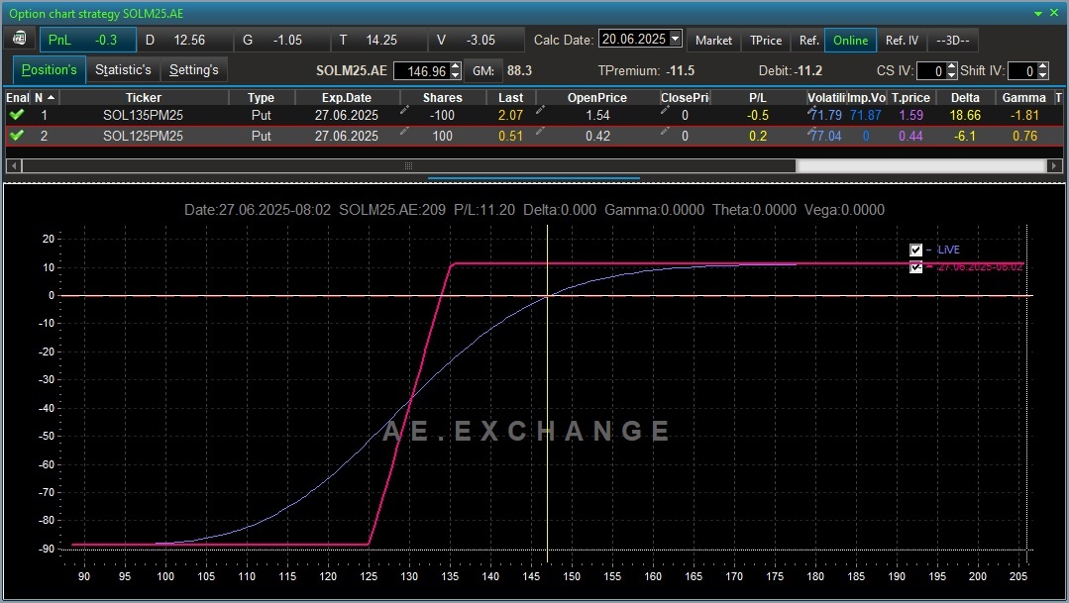
Task: Edit ClosePrice pencil icon for SOL125PM25 row
Action: tap(665, 130)
